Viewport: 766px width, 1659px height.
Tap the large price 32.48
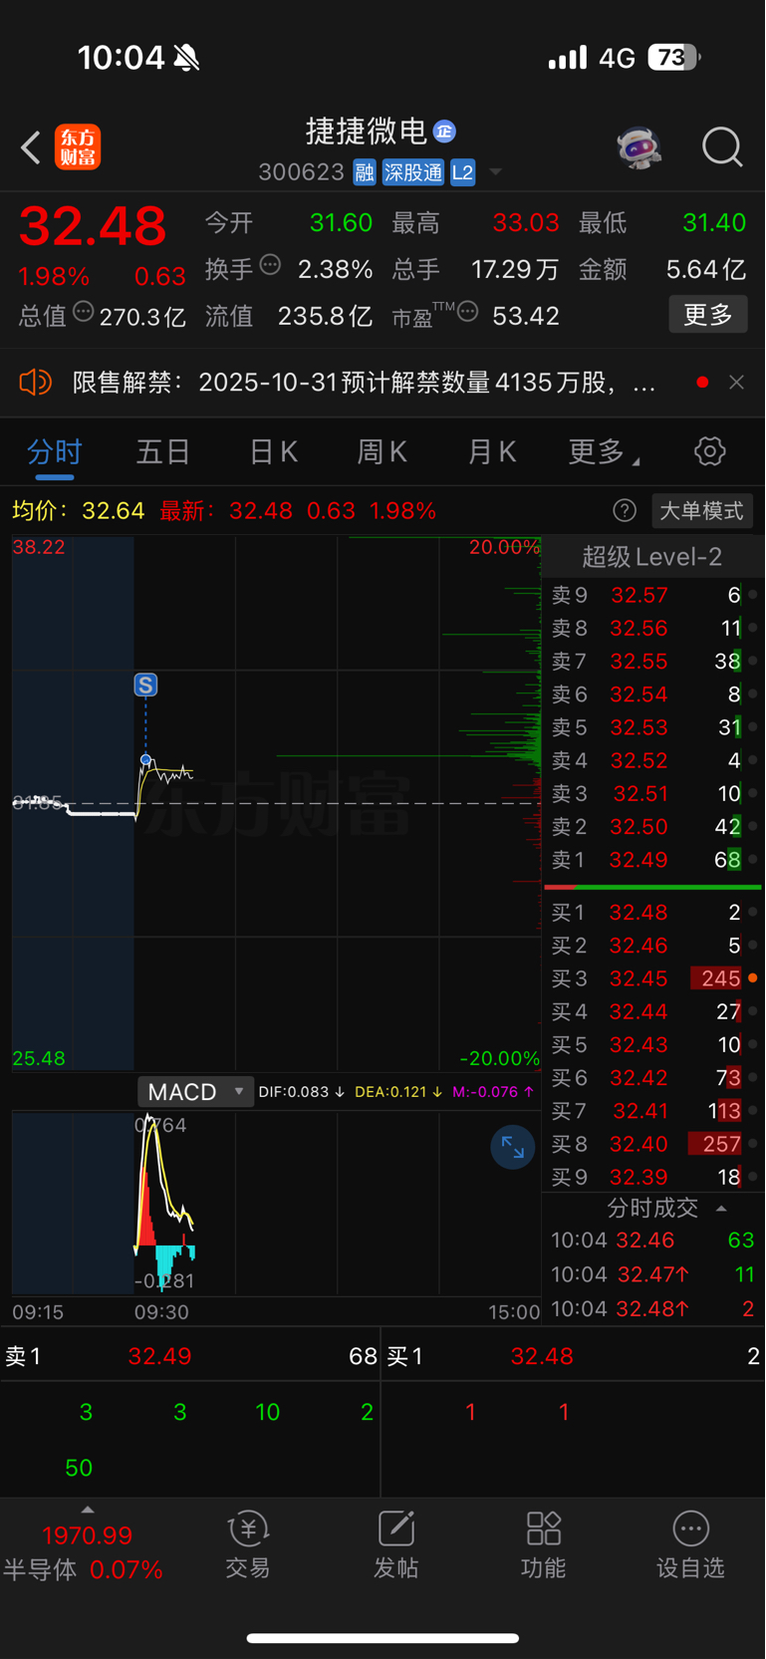pos(93,226)
